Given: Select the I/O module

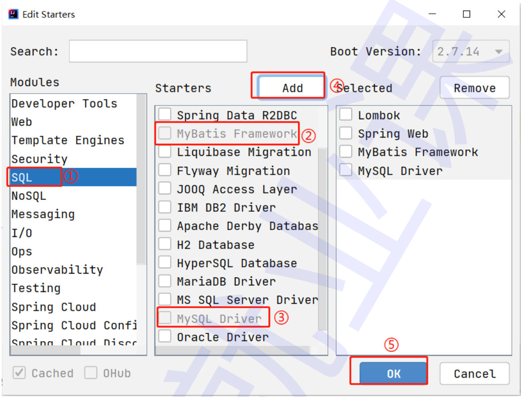Looking at the screenshot, I should tap(73, 232).
